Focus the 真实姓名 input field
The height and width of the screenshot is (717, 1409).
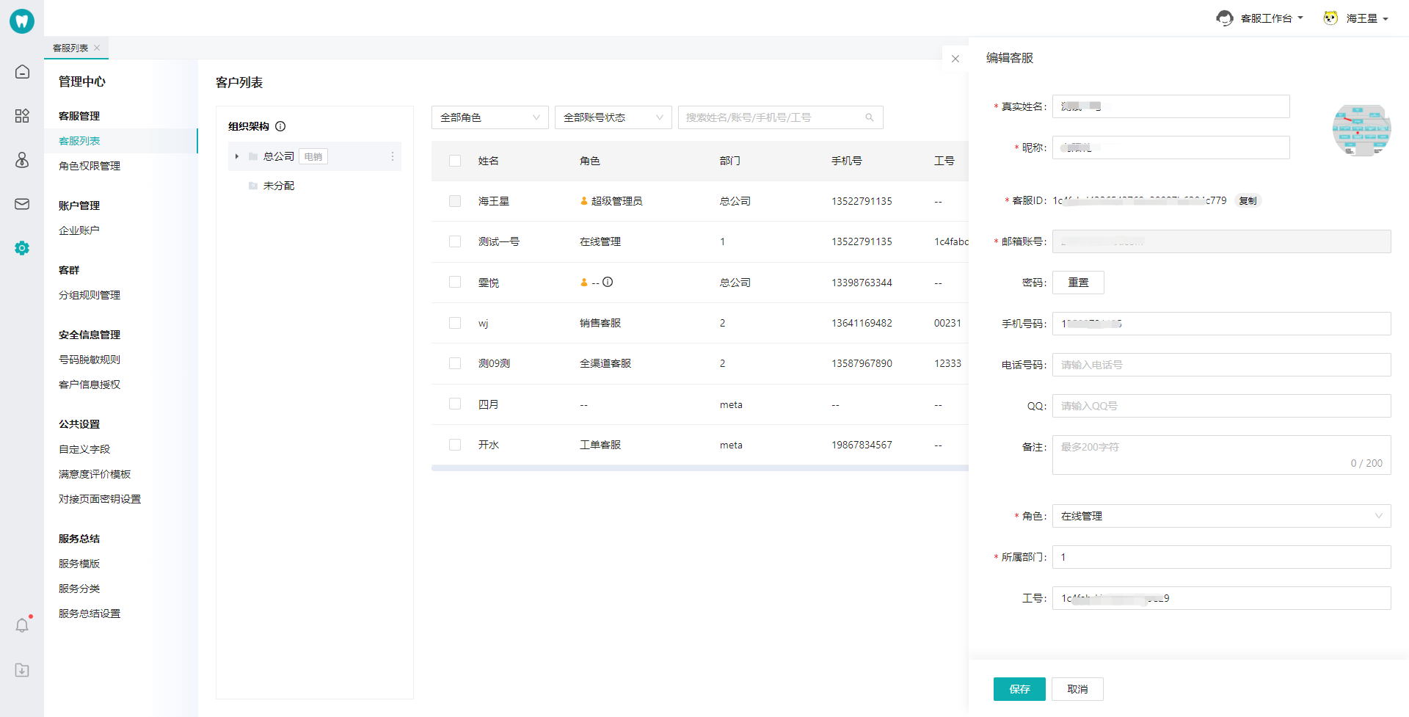point(1171,106)
